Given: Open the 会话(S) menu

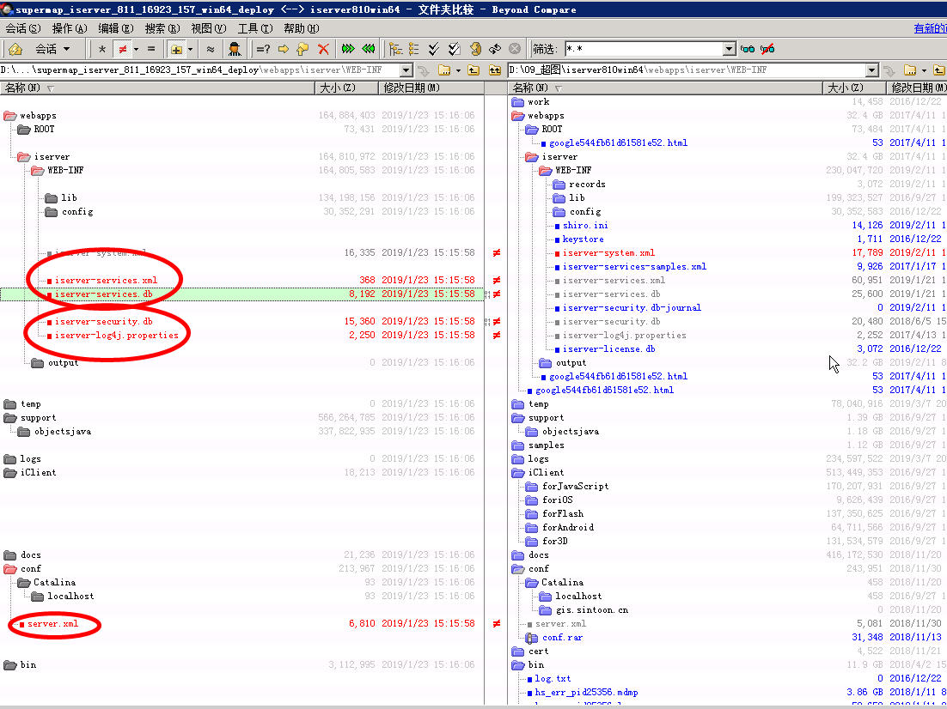Looking at the screenshot, I should click(23, 28).
